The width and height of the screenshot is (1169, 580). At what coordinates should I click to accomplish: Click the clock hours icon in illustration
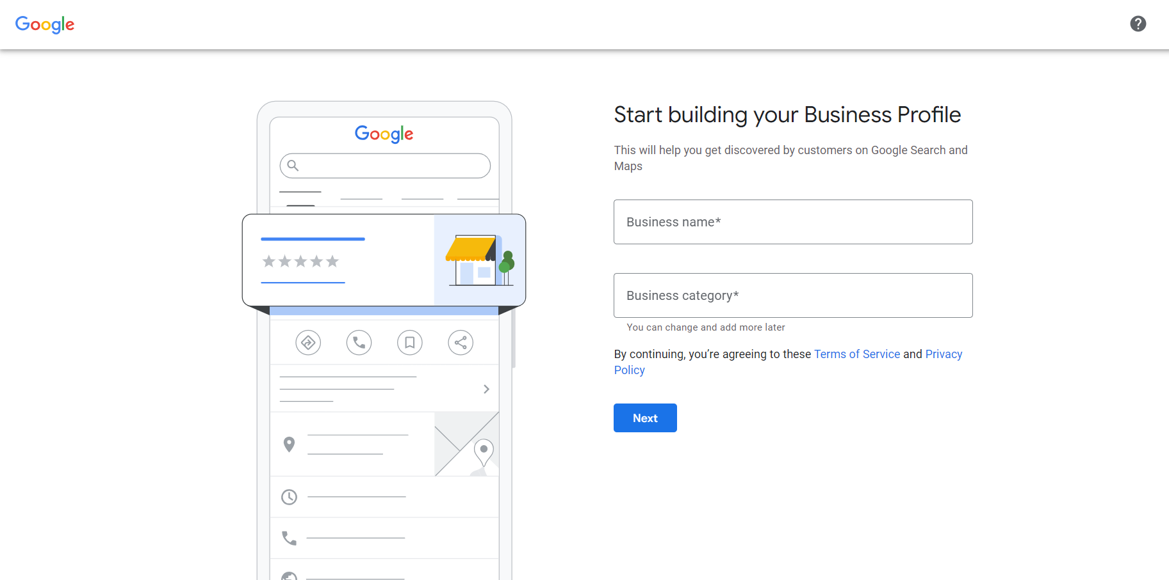click(290, 497)
